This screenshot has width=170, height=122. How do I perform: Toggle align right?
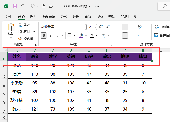tap(132, 35)
